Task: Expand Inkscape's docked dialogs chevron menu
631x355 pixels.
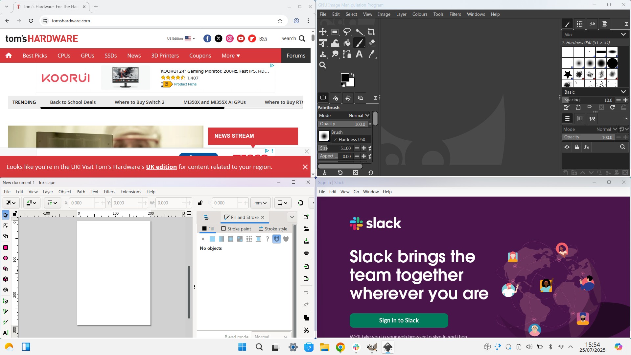Action: [292, 217]
